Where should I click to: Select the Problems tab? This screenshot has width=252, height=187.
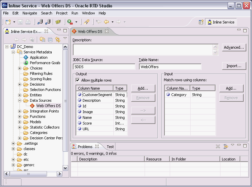85,147
